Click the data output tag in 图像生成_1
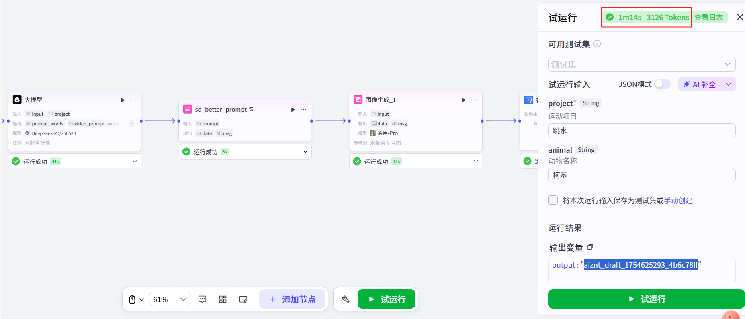This screenshot has height=319, width=745. pos(379,124)
